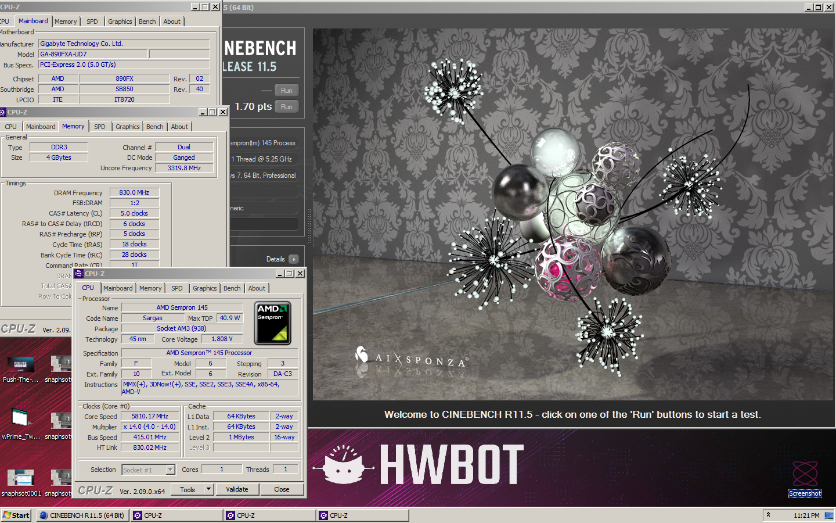836x523 pixels.
Task: Select Memory tab in the Mainboard CPU-Z window
Action: pyautogui.click(x=66, y=22)
